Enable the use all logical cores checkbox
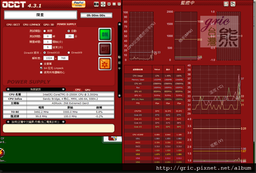 tap(41, 72)
